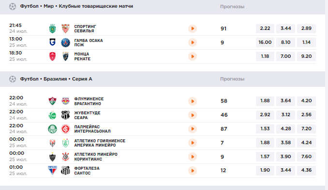View 91 predictions for Sporting match
This screenshot has width=328, height=190.
(x=224, y=28)
